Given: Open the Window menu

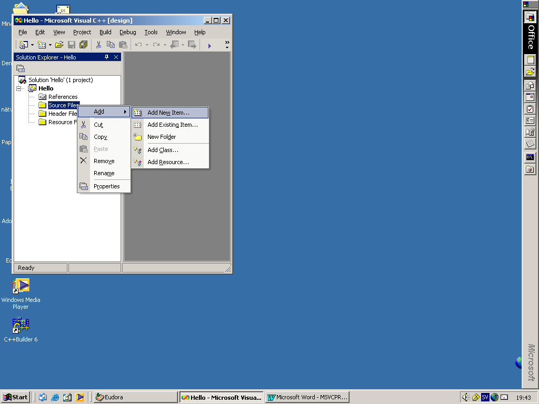Looking at the screenshot, I should click(x=176, y=32).
